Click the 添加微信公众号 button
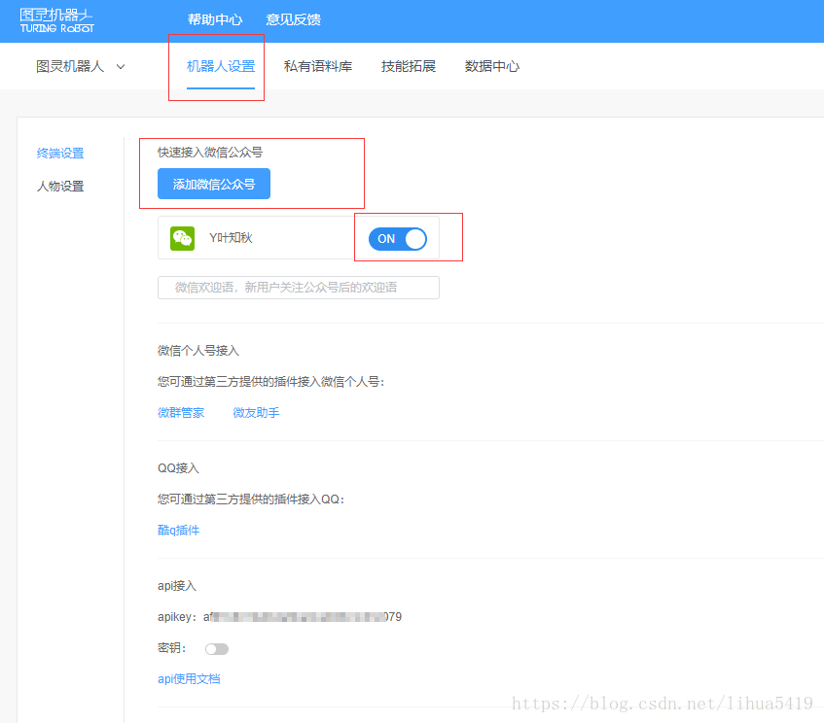824x723 pixels. pos(214,184)
